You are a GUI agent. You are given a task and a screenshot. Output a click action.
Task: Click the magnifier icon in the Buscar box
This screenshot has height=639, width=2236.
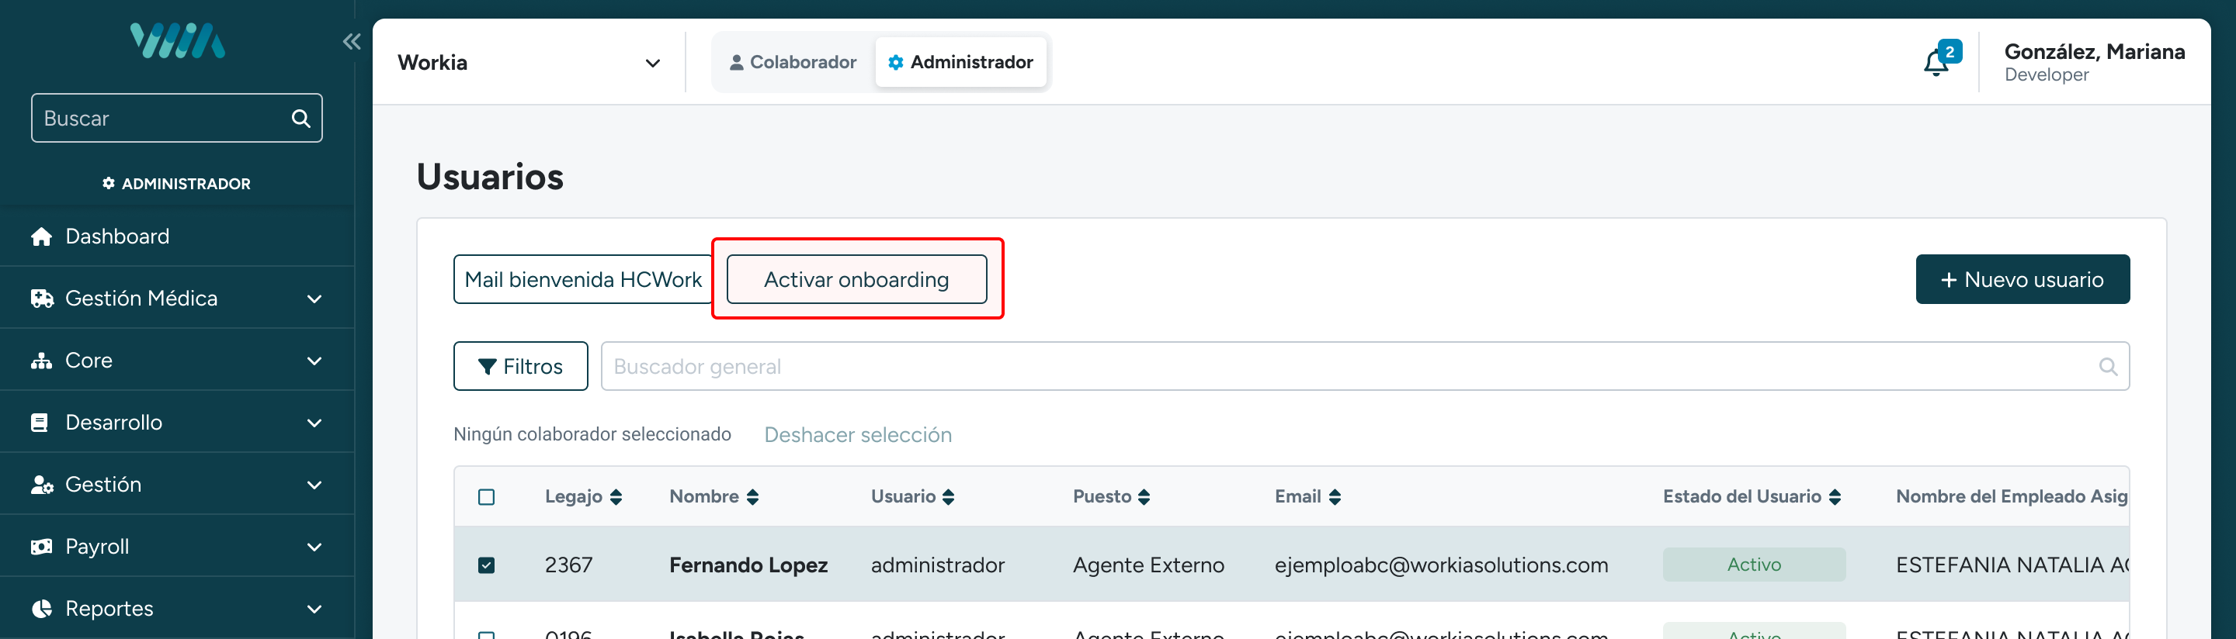(301, 119)
